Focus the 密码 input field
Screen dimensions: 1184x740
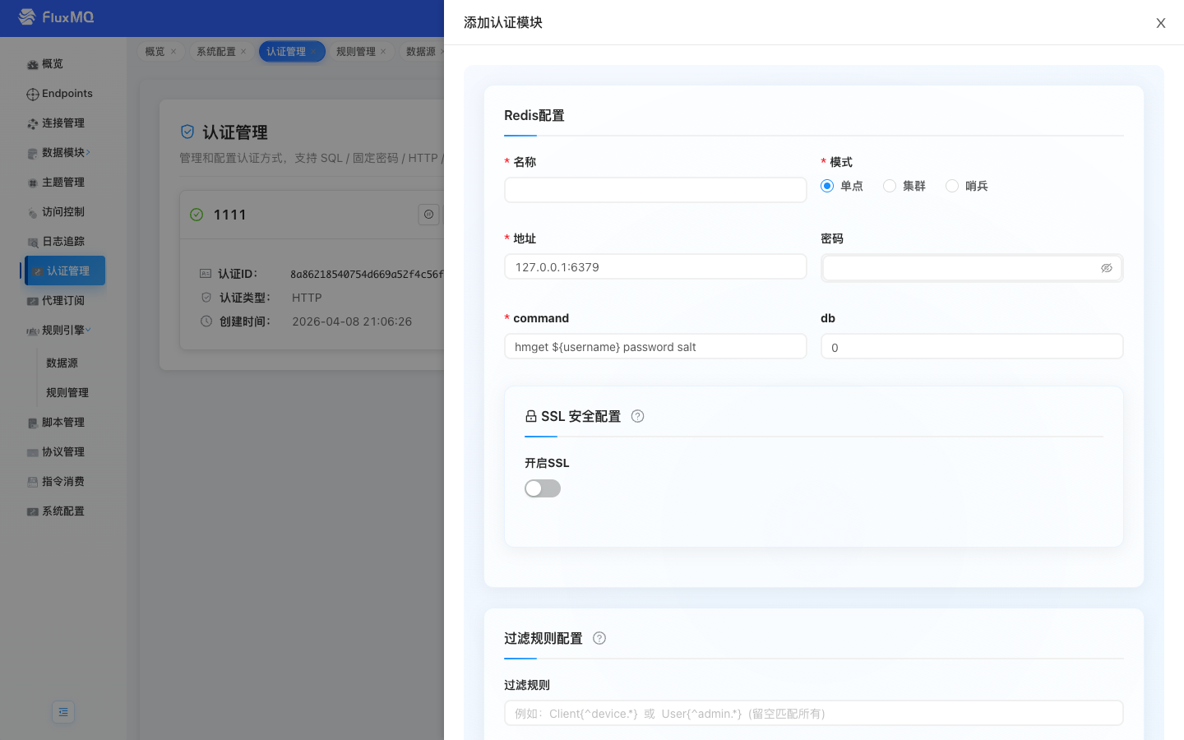point(972,268)
